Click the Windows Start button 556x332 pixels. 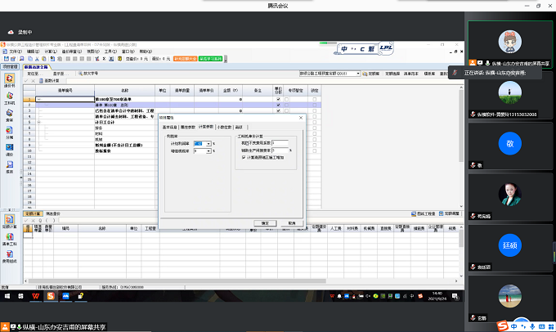click(7, 296)
